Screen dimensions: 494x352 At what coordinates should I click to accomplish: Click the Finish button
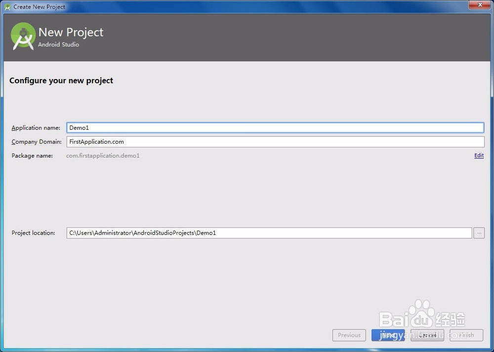point(466,335)
